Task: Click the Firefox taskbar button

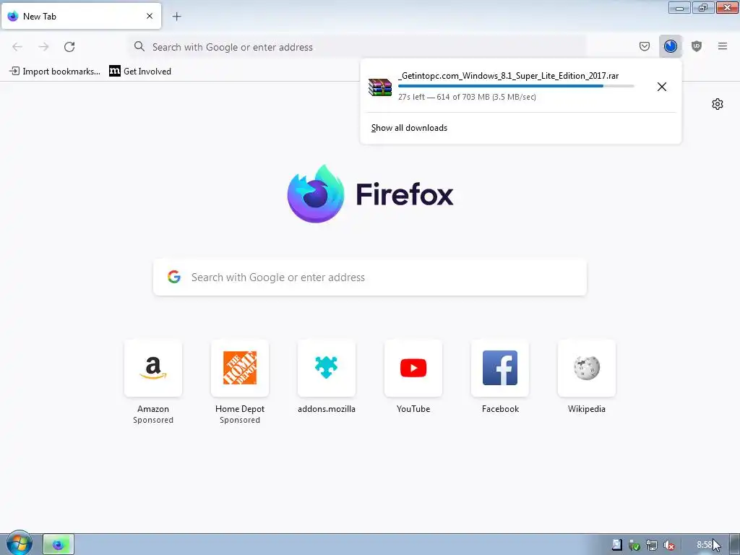Action: click(x=59, y=545)
